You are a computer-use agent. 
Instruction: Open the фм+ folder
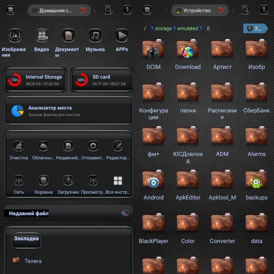point(153,136)
